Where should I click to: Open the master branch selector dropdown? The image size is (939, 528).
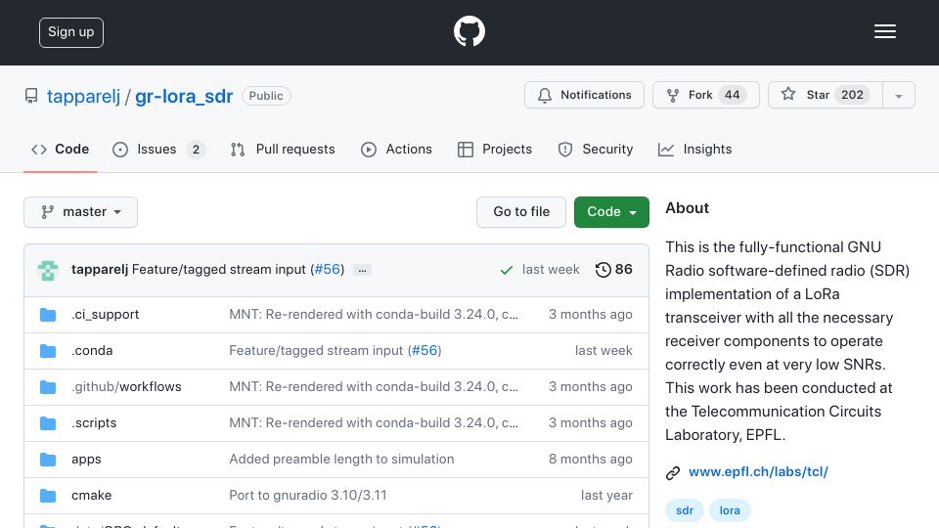pyautogui.click(x=81, y=212)
